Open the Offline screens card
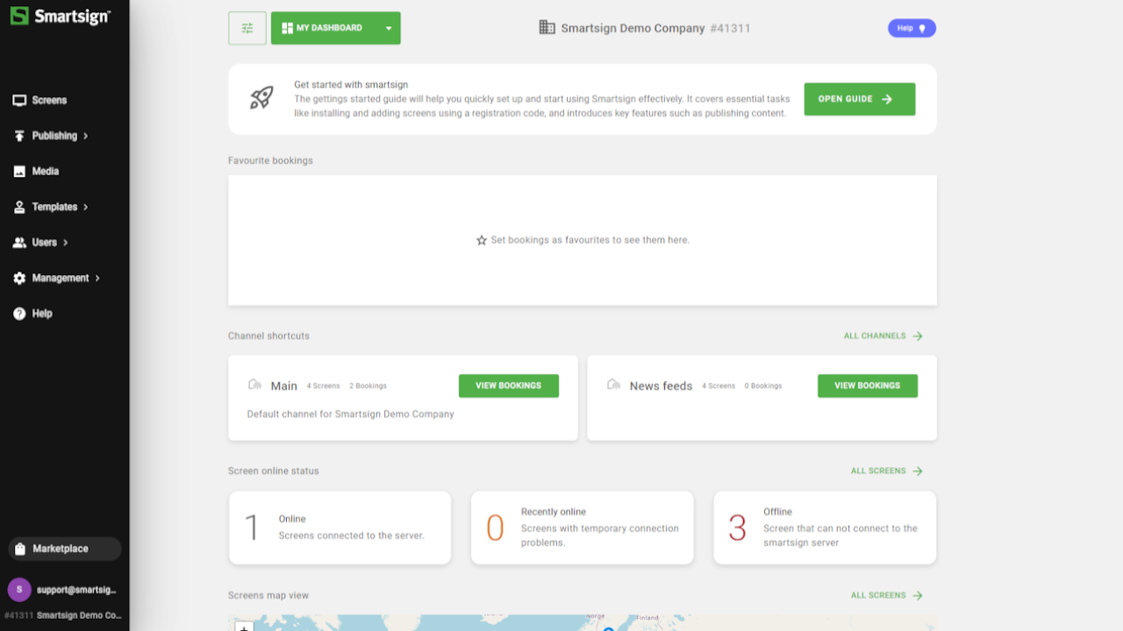1123x631 pixels. [x=825, y=528]
